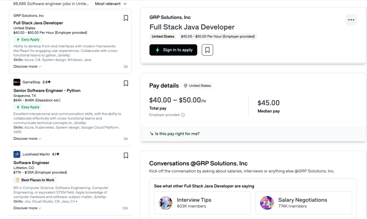Open the Most relevant sort dropdown
Viewport: 367px width, 219px height.
click(x=111, y=4)
